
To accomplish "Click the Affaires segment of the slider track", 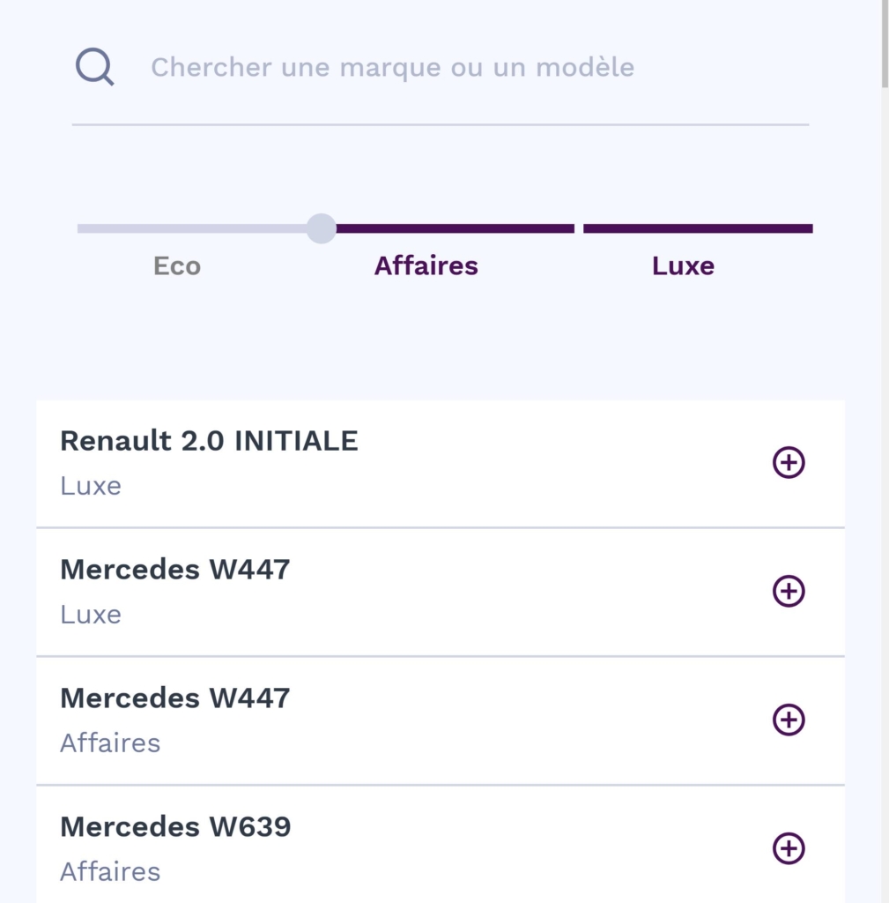I will pyautogui.click(x=455, y=228).
